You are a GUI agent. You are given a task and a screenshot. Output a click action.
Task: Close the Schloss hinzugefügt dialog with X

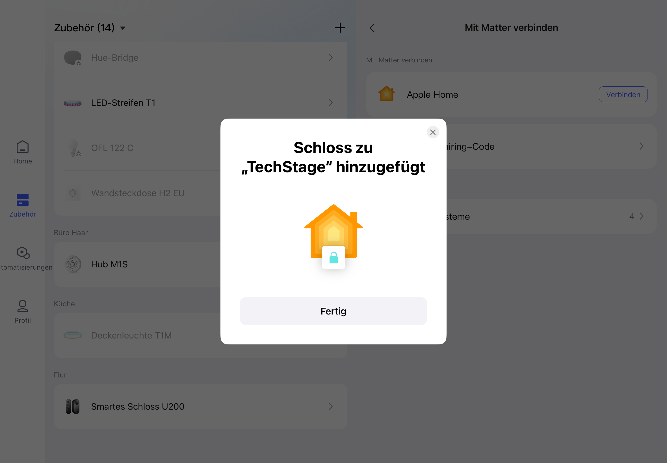(433, 132)
